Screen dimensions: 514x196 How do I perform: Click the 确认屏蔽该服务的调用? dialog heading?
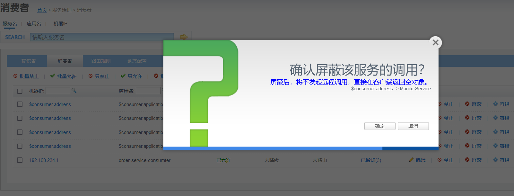click(x=357, y=70)
